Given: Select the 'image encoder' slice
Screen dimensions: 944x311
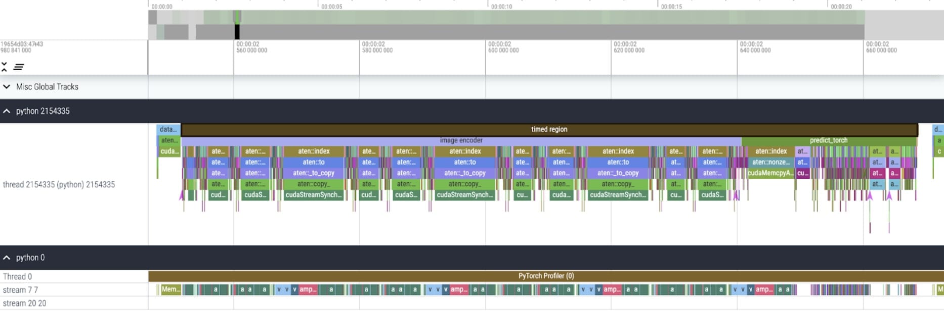Looking at the screenshot, I should pyautogui.click(x=461, y=140).
